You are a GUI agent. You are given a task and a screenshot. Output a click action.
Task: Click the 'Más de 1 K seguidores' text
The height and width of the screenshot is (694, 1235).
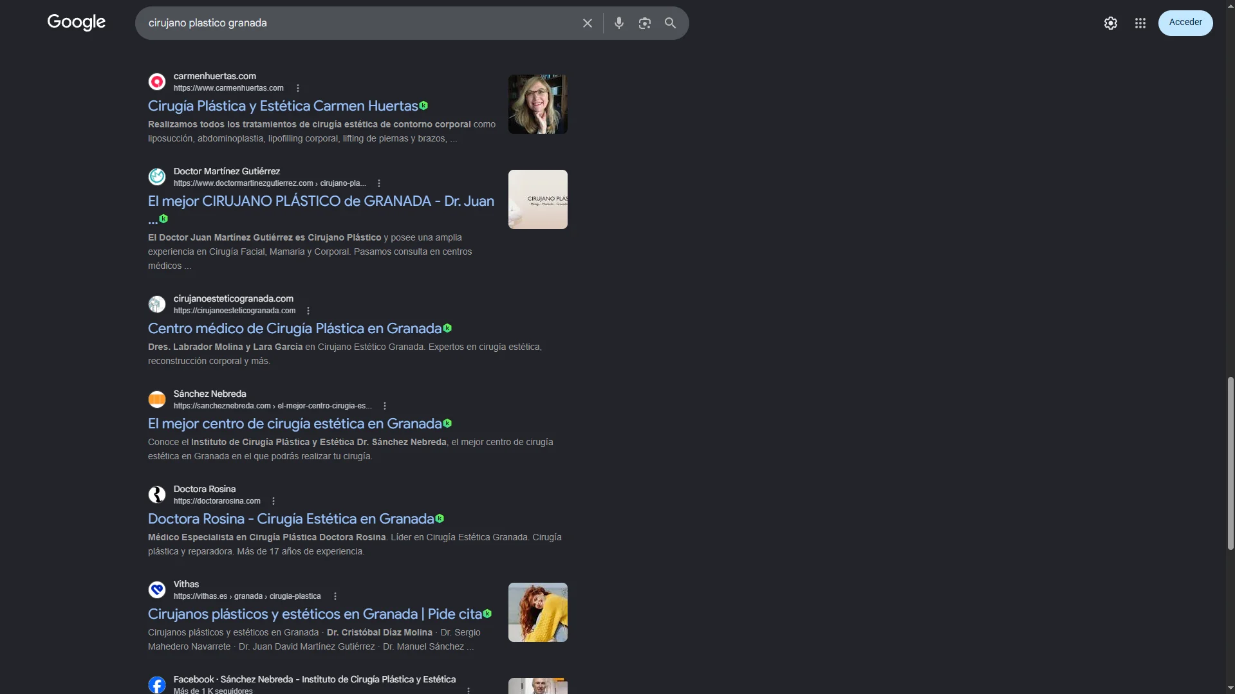tap(213, 691)
